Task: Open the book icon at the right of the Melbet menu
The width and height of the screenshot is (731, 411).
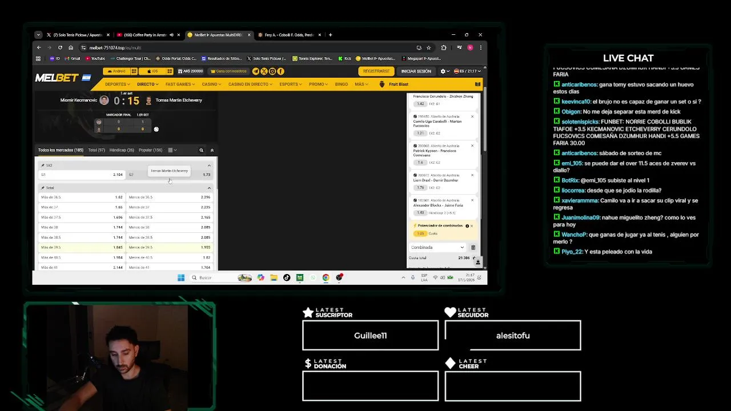Action: [x=477, y=84]
